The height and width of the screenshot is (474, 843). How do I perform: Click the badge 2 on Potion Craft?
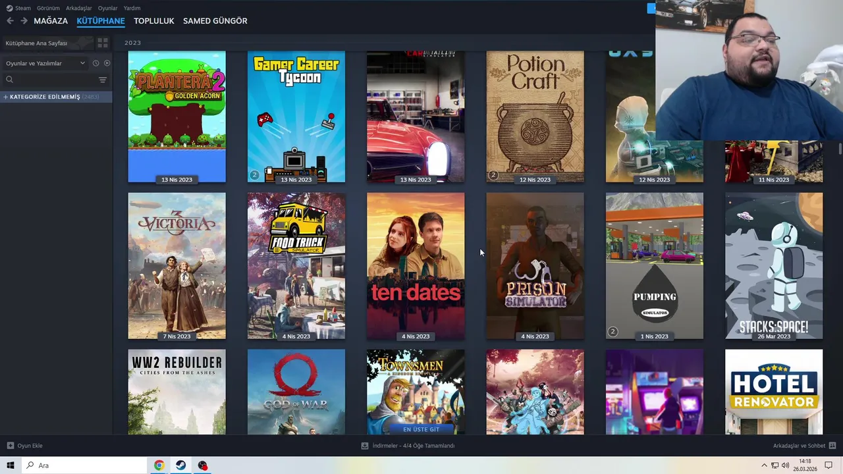pos(493,175)
